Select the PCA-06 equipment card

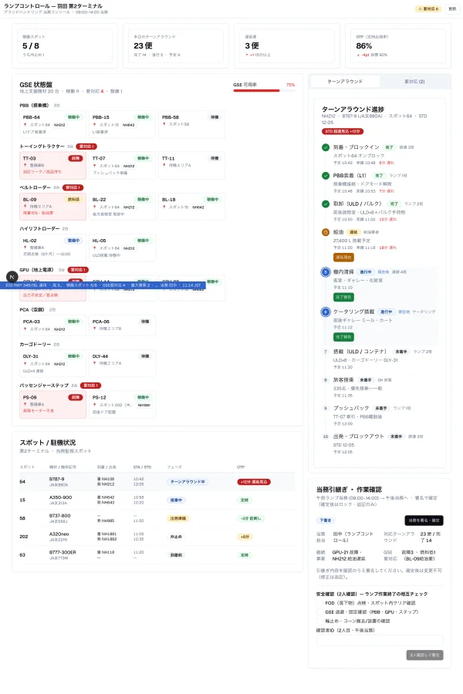(122, 325)
